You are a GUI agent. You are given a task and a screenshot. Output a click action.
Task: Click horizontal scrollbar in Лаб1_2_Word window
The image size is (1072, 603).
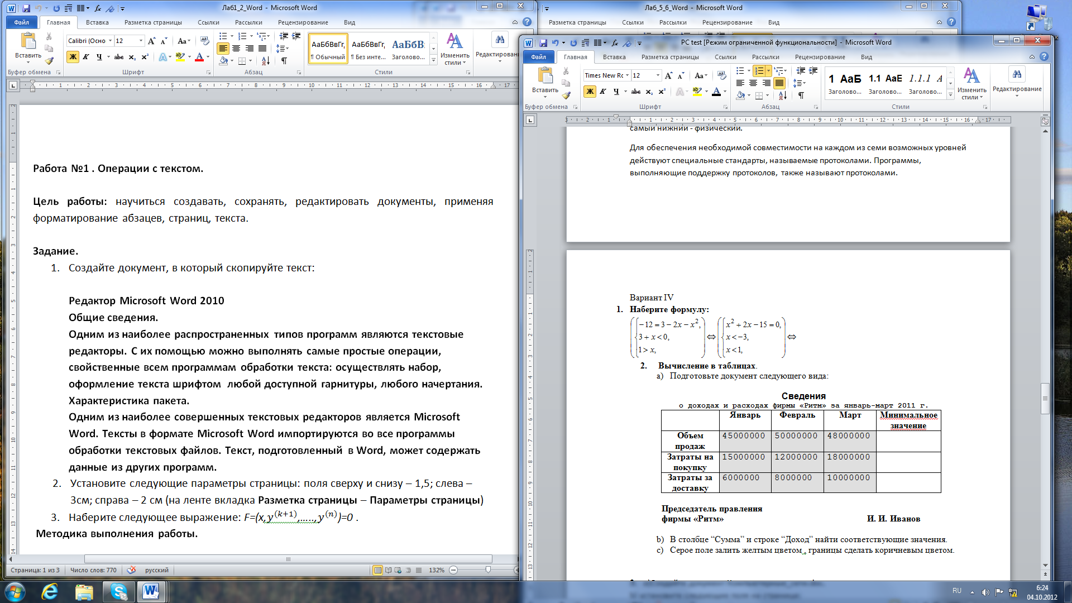point(288,559)
